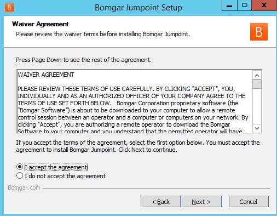277x216 pixels.
Task: Click the large orange Bomgar logo in header
Action: coord(259,32)
